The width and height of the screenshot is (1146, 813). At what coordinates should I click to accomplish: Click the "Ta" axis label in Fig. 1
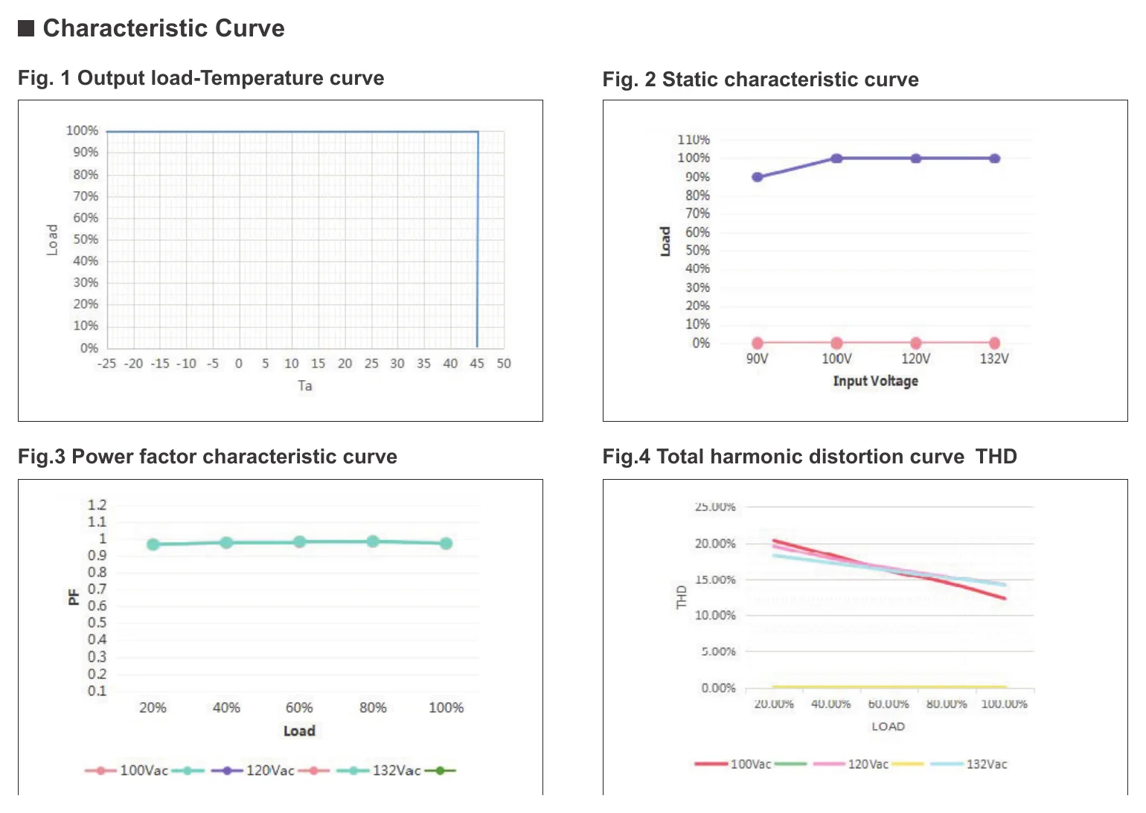point(305,385)
